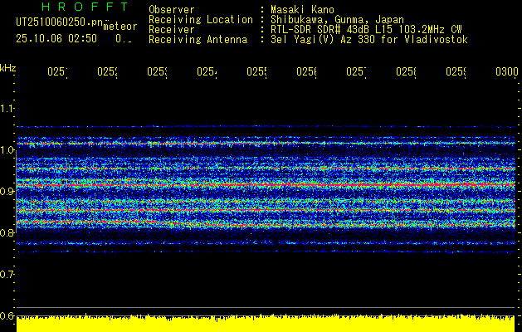Image resolution: width=522 pixels, height=332 pixels.
Task: Click Shibukawa, Gunma, Japan text
Action: [337, 20]
